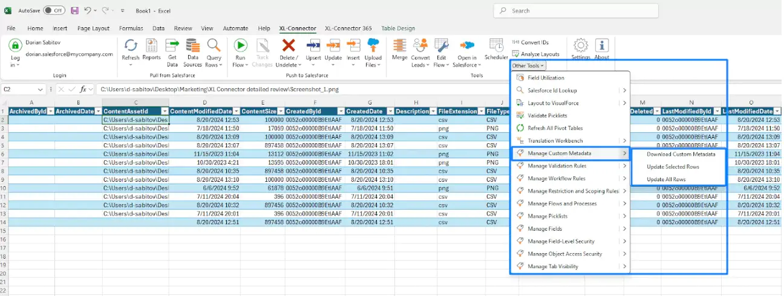Click the Save icon in title bar

click(74, 10)
